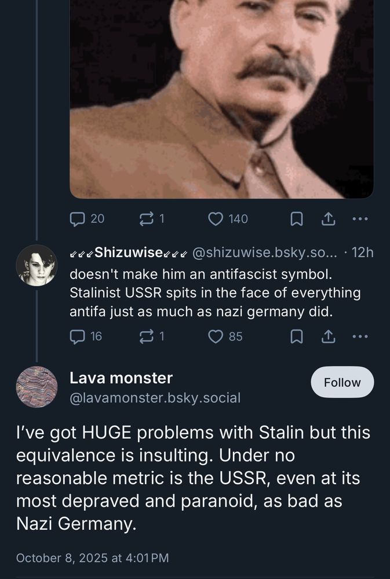The height and width of the screenshot is (579, 390).
Task: Follow Lava monster
Action: [x=342, y=382]
